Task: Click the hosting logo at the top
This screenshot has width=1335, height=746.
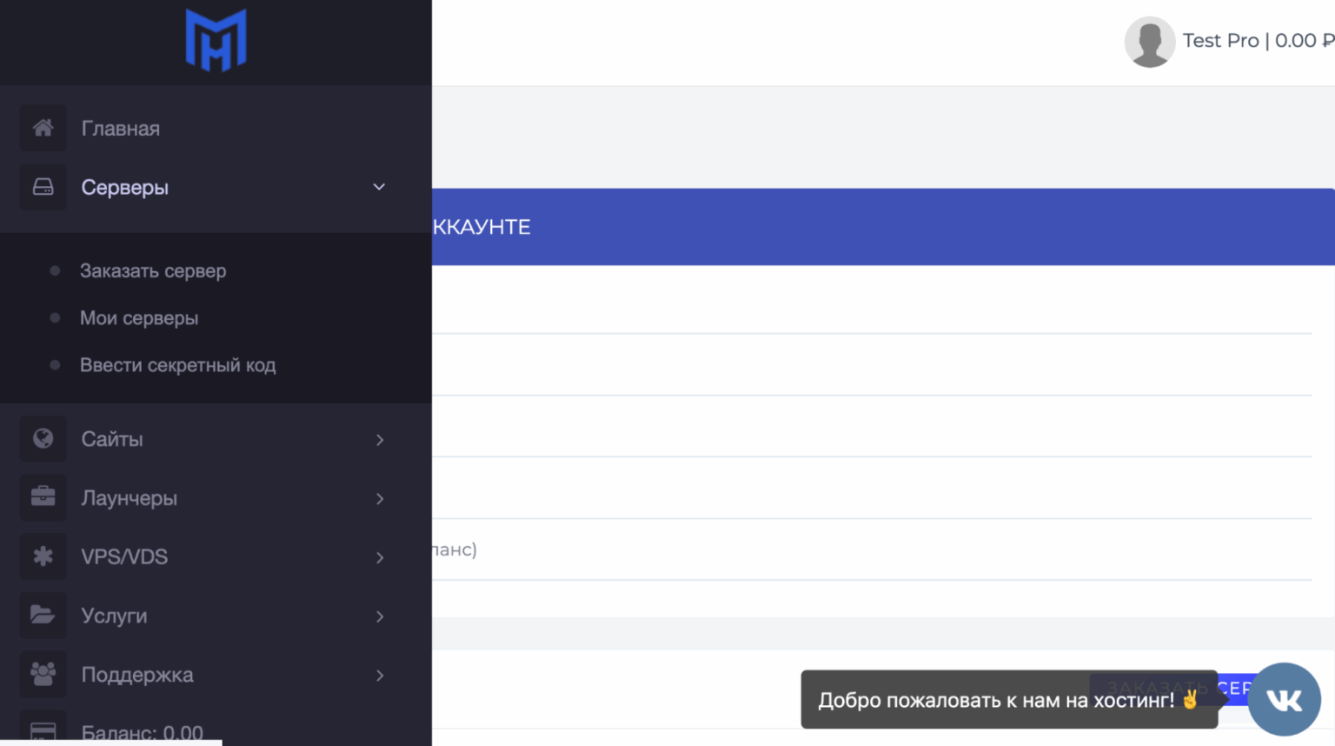Action: pos(216,39)
